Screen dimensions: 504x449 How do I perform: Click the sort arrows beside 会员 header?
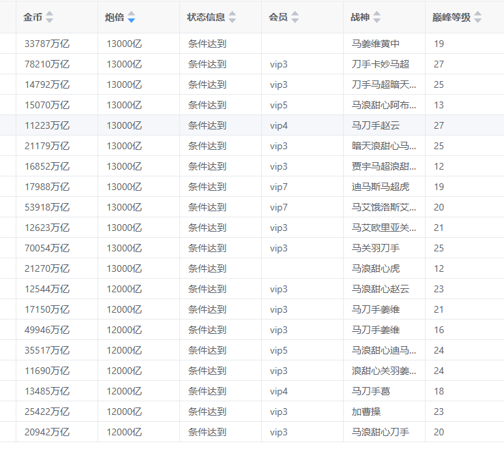pyautogui.click(x=295, y=17)
